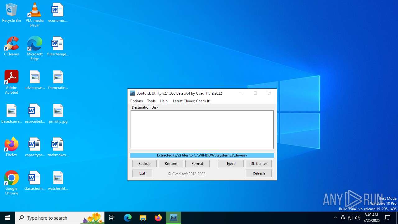Select the Bootdisk Utility taskbar button
This screenshot has height=224, width=398.
pyautogui.click(x=174, y=218)
